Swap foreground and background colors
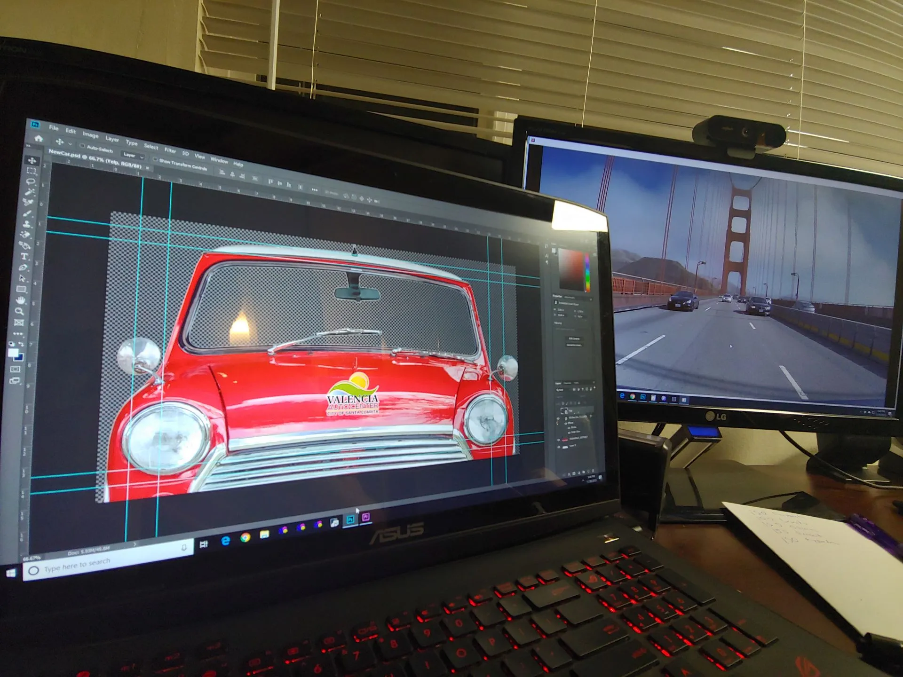Viewport: 903px width, 677px height. [21, 344]
